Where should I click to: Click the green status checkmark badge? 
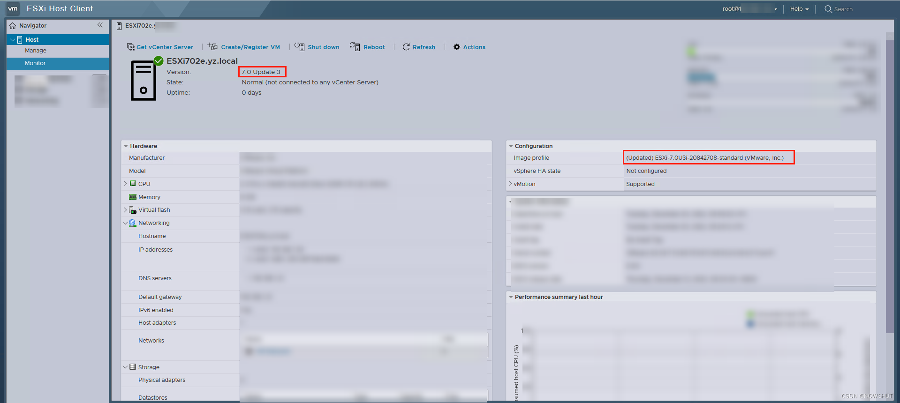pyautogui.click(x=159, y=60)
